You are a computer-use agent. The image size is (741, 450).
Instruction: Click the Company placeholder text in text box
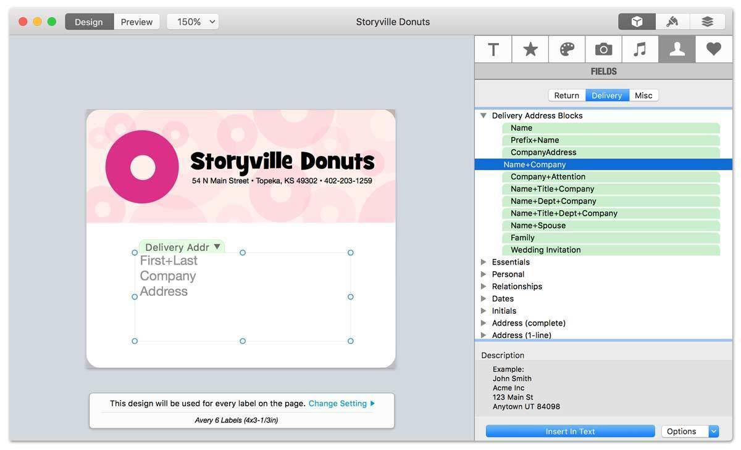pos(168,276)
